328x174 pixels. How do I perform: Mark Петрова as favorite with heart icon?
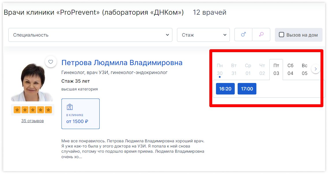(x=51, y=62)
